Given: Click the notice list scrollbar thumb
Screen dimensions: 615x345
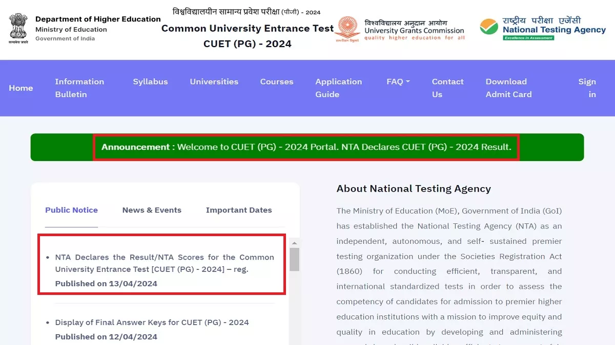Looking at the screenshot, I should [294, 259].
